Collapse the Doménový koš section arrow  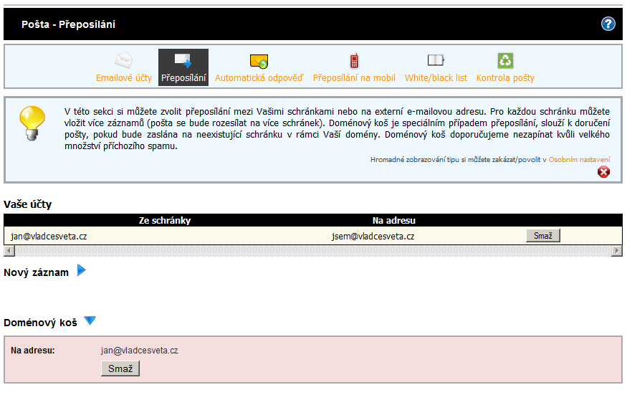[90, 320]
